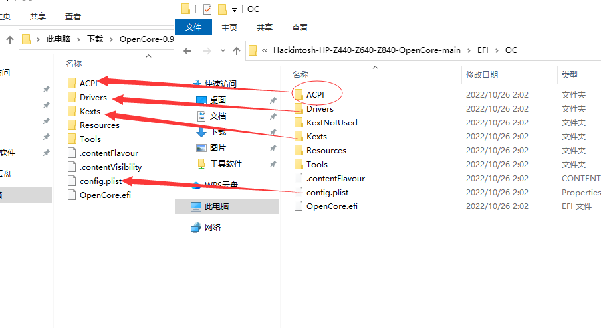
Task: Click EFI in the address bar breadcrumb
Action: click(x=483, y=50)
